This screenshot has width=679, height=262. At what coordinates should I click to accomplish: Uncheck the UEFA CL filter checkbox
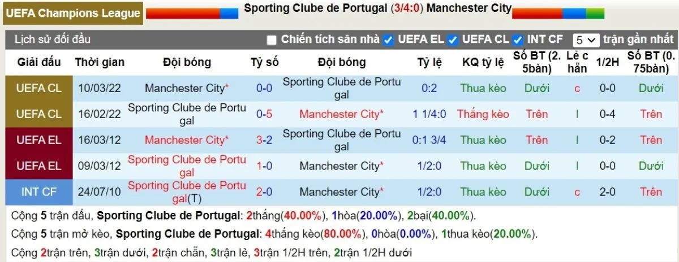pos(453,40)
